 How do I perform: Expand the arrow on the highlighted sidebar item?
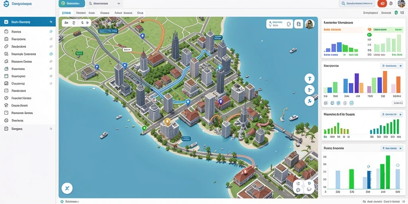(x=51, y=22)
